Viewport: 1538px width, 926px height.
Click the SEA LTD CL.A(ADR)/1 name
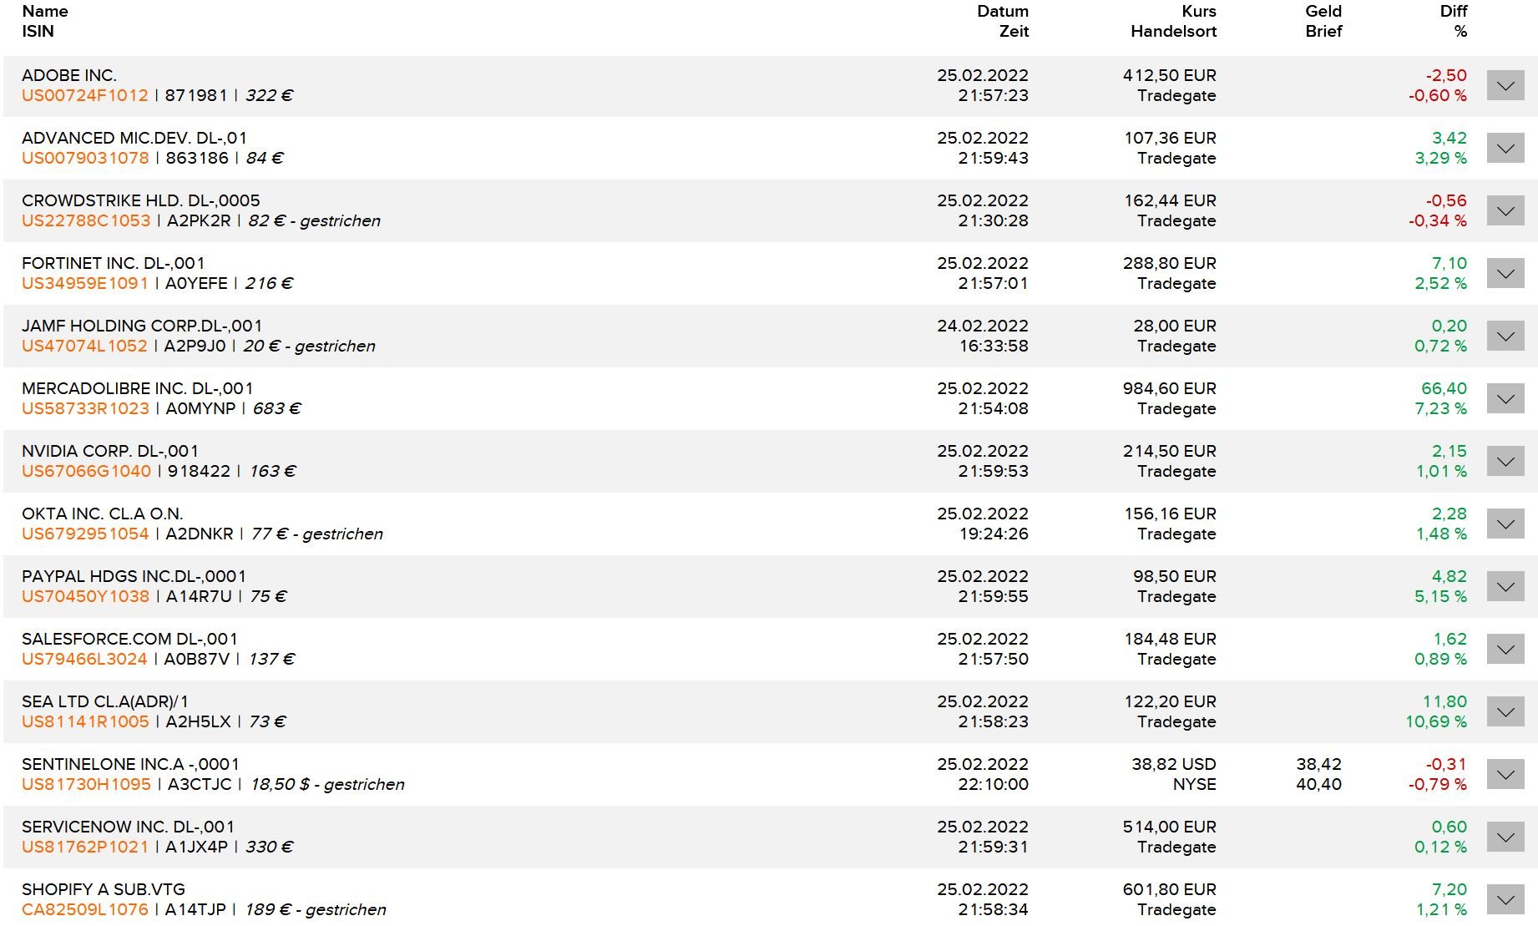pyautogui.click(x=105, y=701)
